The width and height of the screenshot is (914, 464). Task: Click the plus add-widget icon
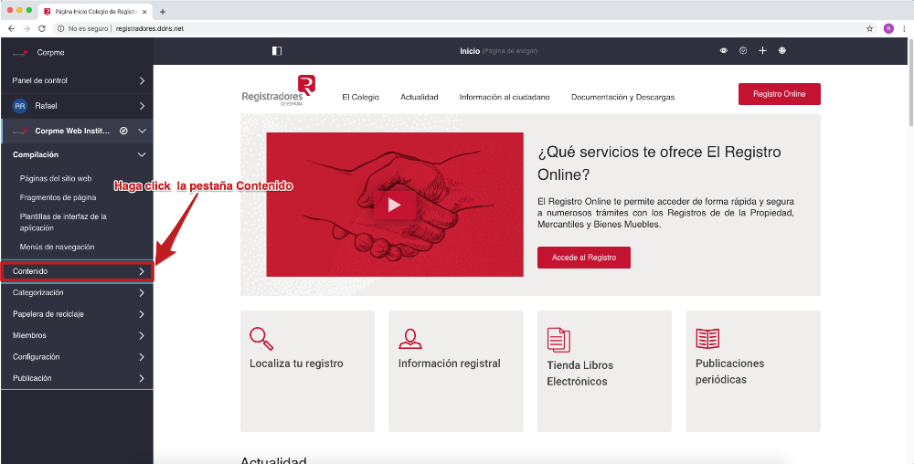tap(762, 51)
